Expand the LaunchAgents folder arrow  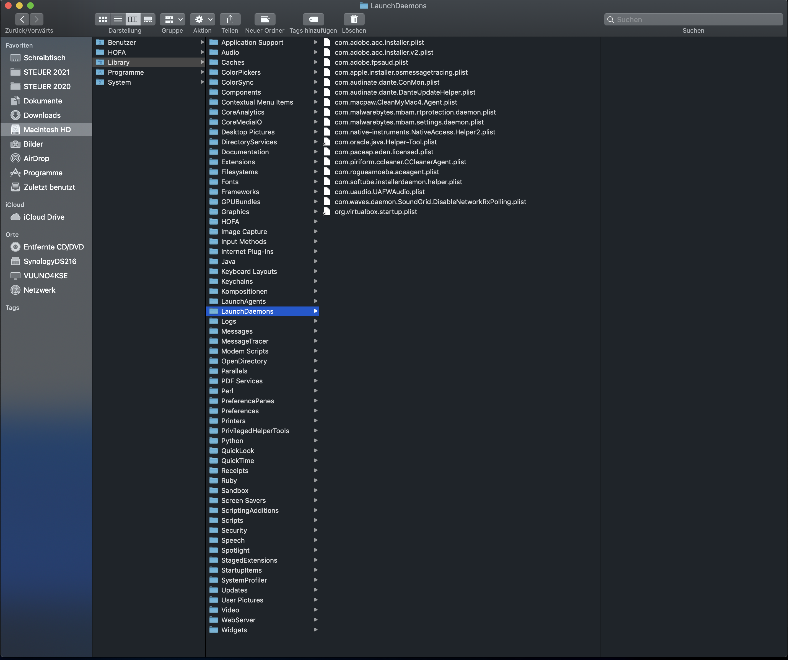coord(316,301)
